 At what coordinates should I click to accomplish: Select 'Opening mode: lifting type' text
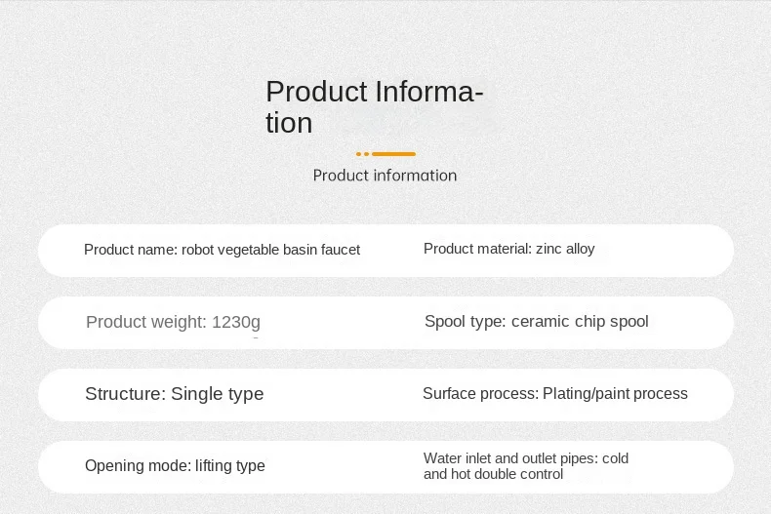175,466
